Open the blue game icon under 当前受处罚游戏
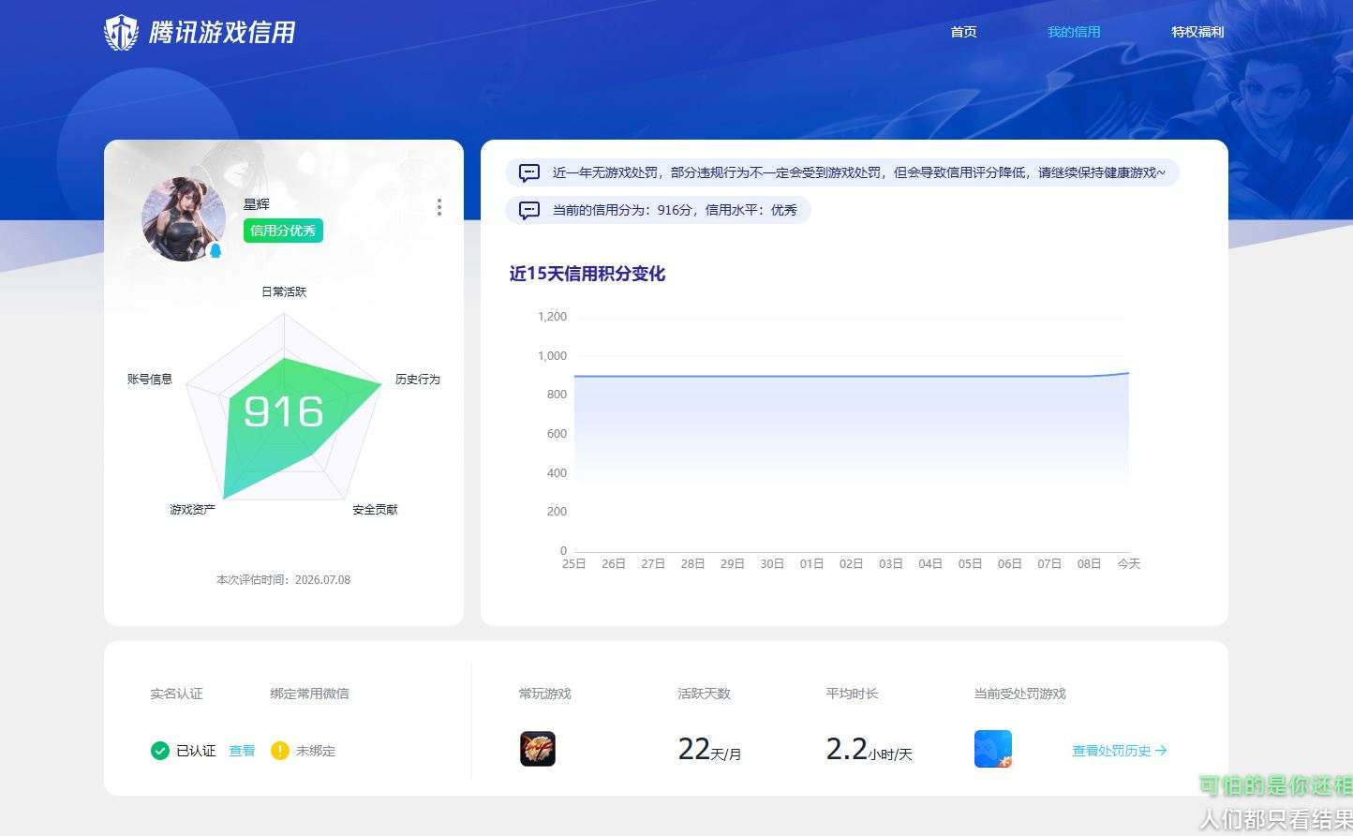 tap(993, 749)
